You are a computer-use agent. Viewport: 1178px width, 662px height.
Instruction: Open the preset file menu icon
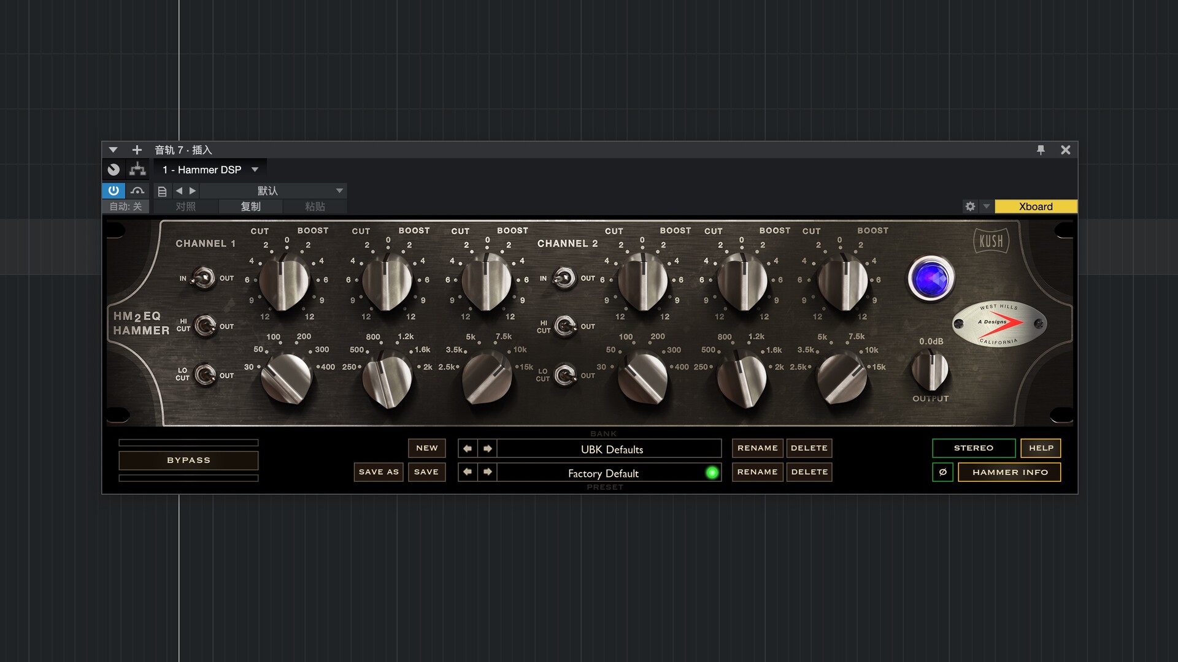[x=162, y=191]
